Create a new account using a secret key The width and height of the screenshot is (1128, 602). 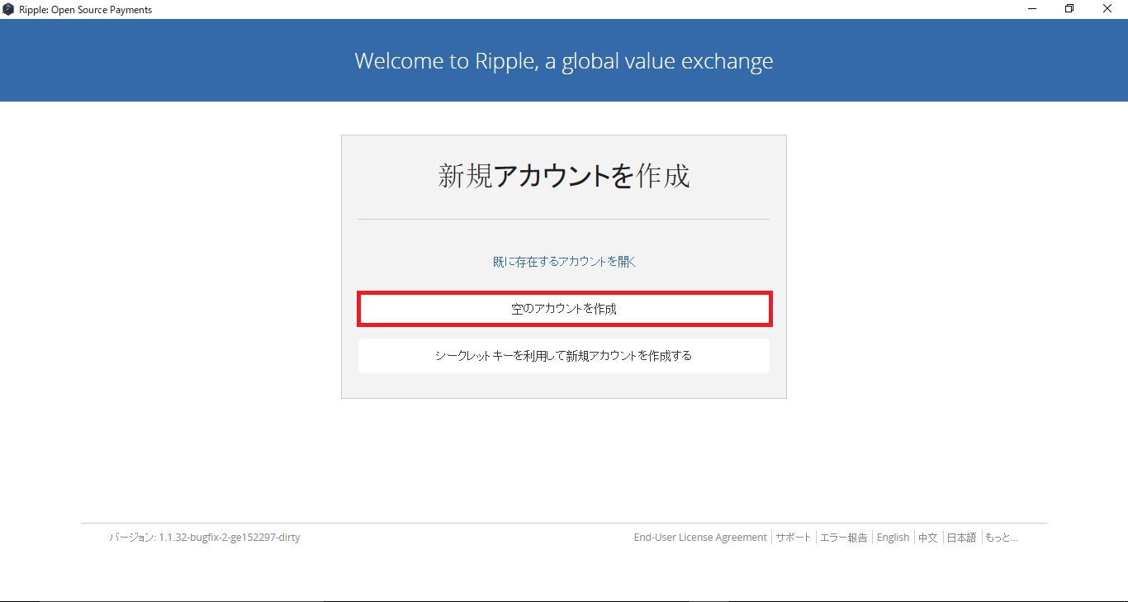[x=564, y=355]
